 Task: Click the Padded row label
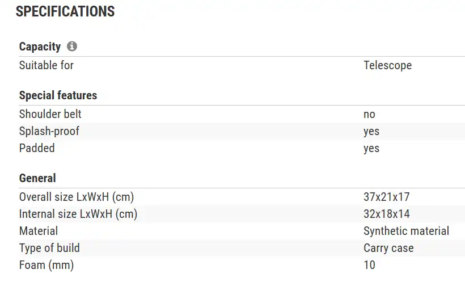[37, 148]
